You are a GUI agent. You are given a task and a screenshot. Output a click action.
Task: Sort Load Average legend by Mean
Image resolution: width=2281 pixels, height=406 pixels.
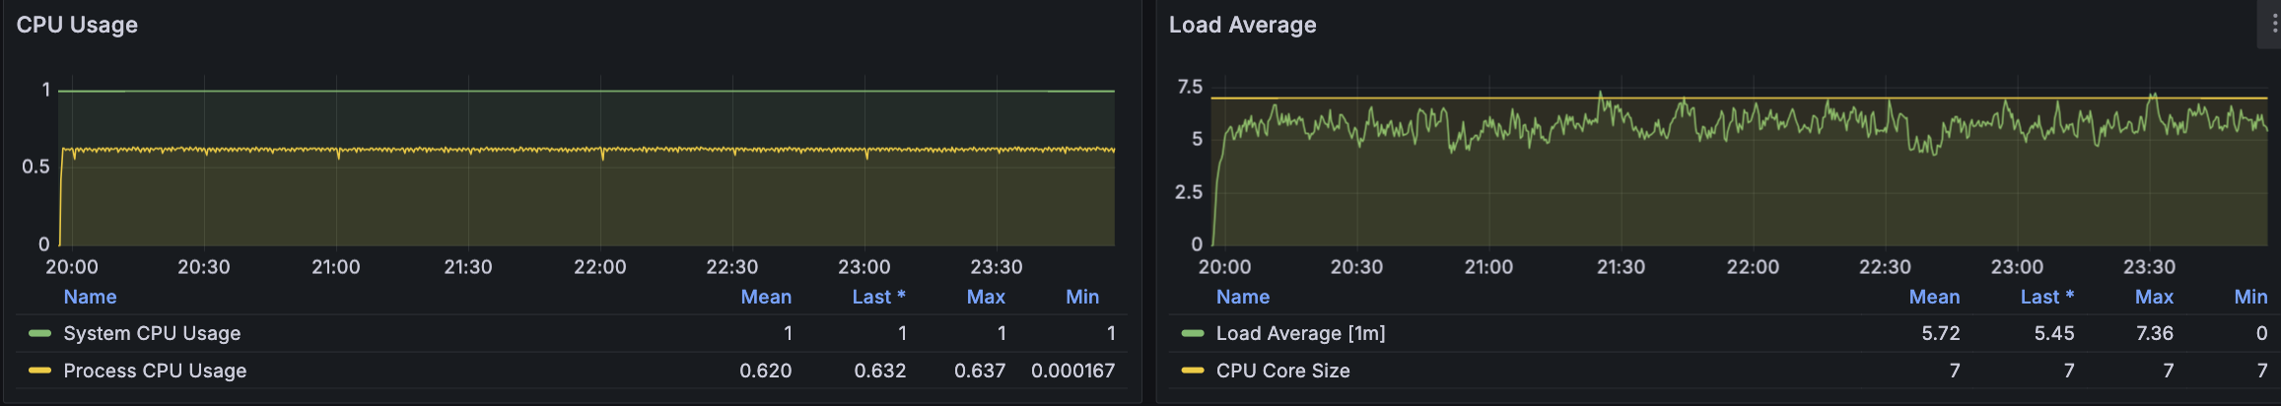(x=1934, y=297)
